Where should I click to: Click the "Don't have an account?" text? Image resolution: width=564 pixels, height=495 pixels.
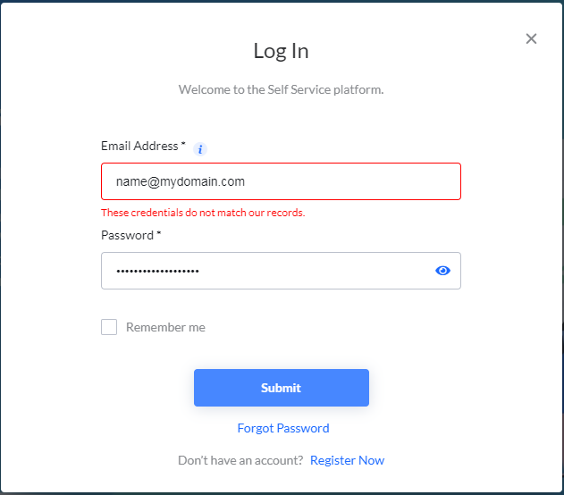(240, 460)
